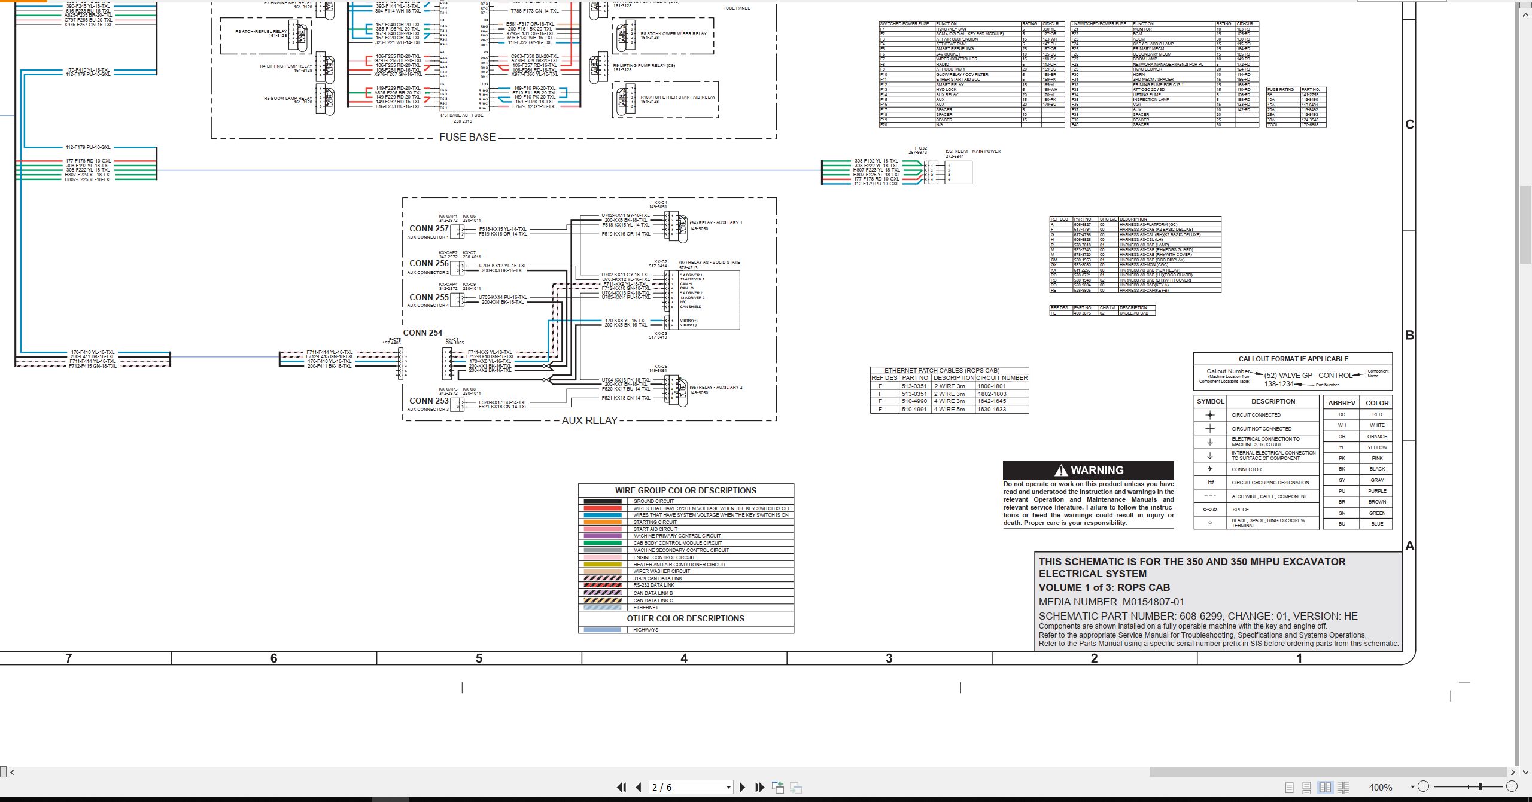Click the FUSE RATING table header
Screen dimensions: 1532x802
click(x=1280, y=89)
